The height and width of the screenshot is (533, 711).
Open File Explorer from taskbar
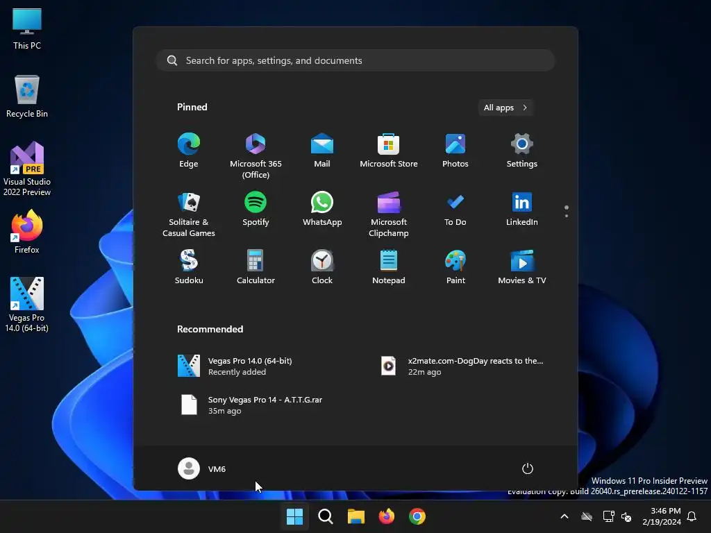[x=356, y=516]
